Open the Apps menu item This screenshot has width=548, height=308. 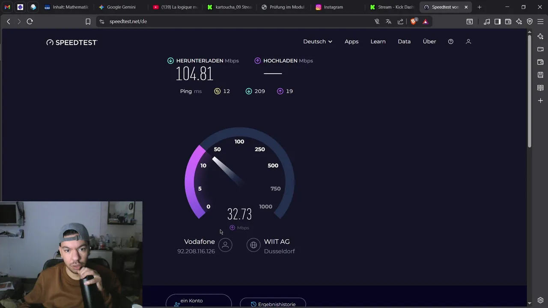pos(351,41)
